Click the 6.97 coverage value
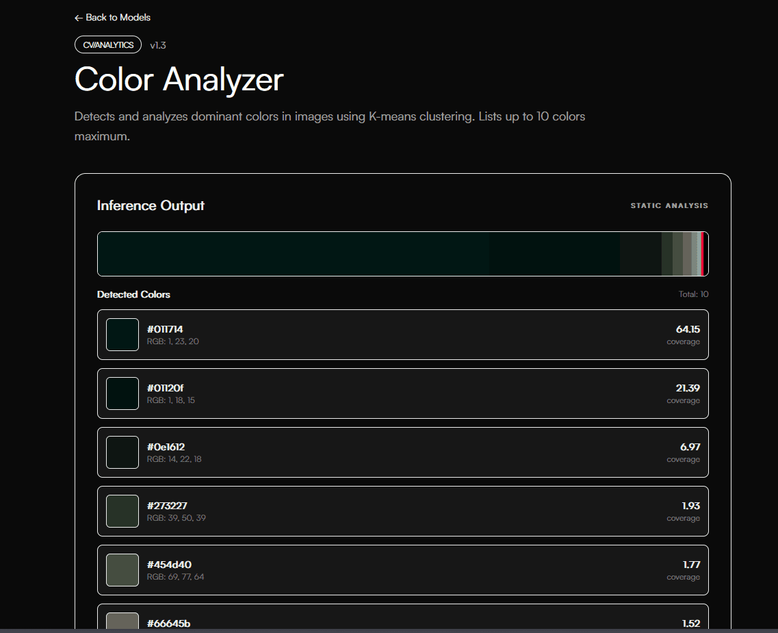Screen dimensions: 778x633 pos(690,447)
